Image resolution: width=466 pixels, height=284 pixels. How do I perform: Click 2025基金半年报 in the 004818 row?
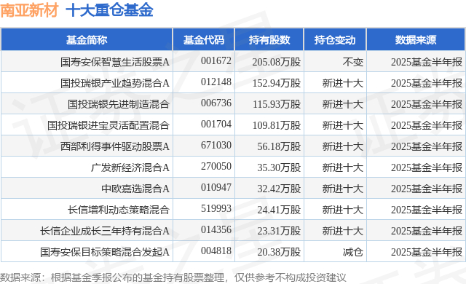click(427, 252)
